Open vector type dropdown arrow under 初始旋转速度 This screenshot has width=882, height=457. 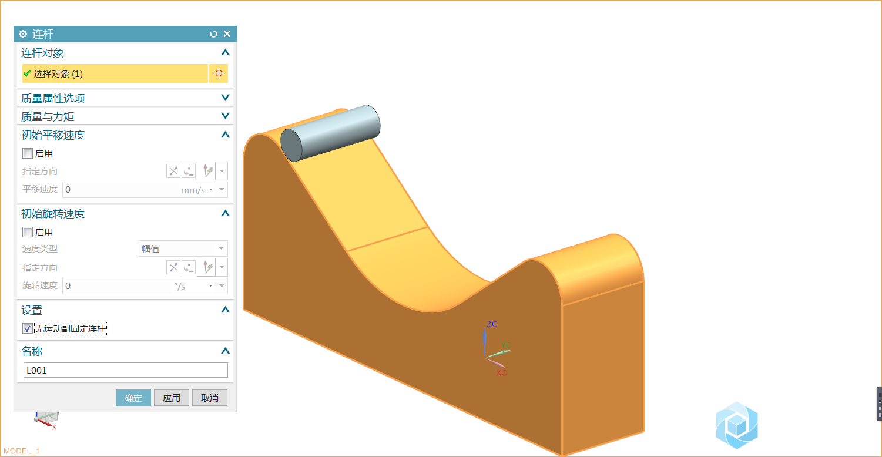(x=222, y=268)
